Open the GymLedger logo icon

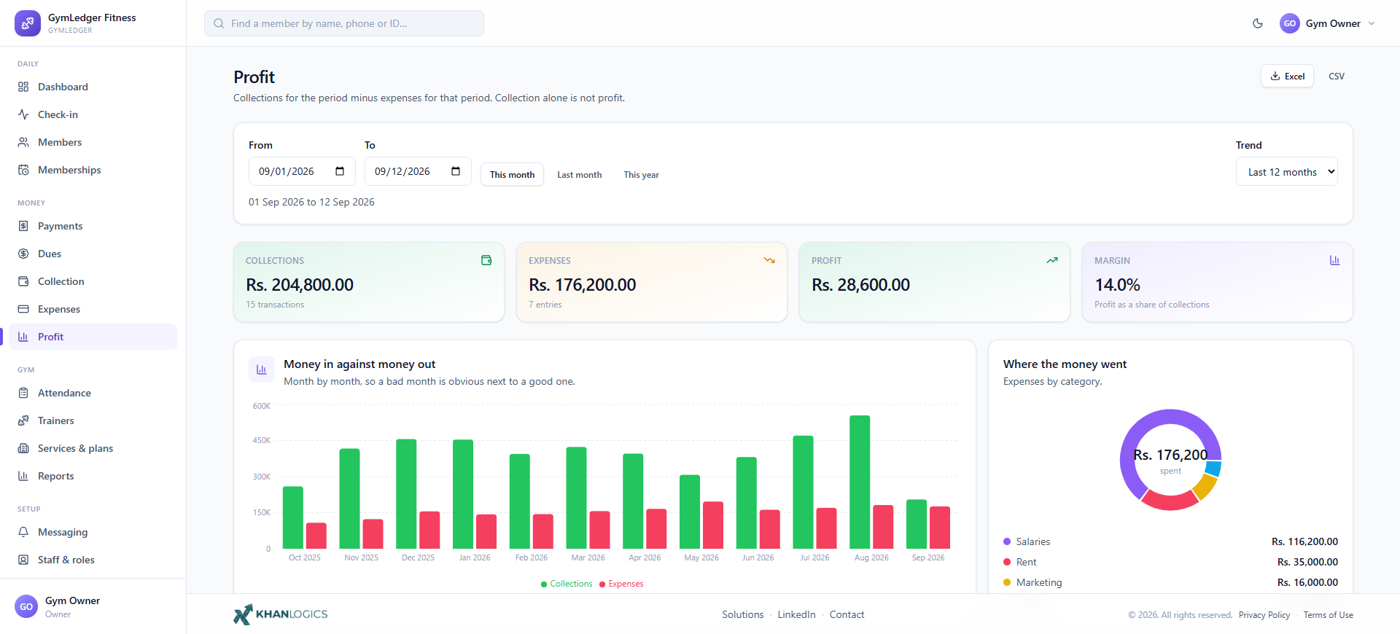click(x=28, y=23)
